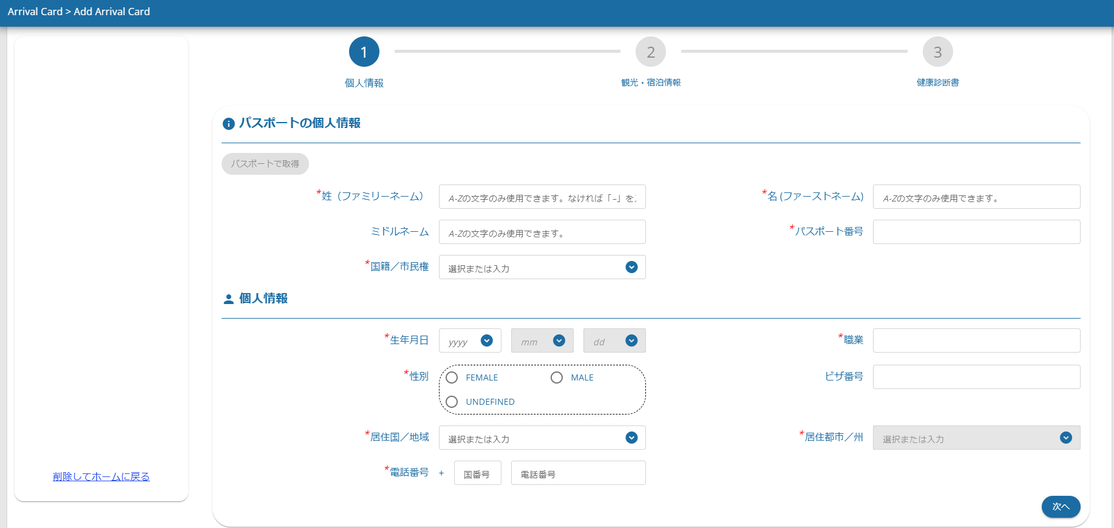Open the 居住国/地域 dropdown

click(x=542, y=438)
